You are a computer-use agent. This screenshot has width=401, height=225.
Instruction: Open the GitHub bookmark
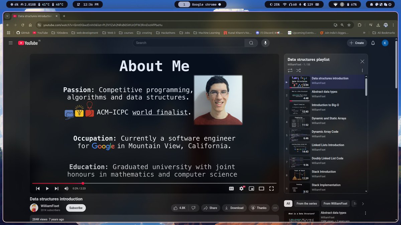tap(23, 33)
